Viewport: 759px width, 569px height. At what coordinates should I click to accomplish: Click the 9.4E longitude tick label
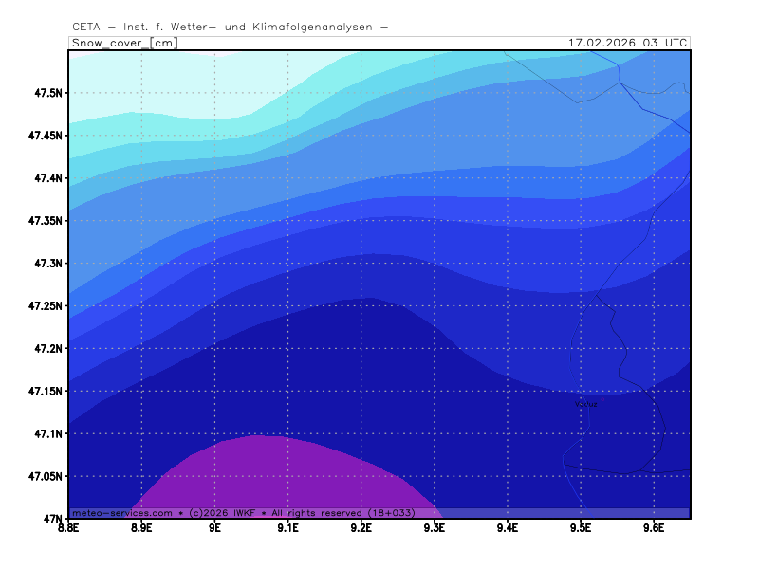click(507, 528)
